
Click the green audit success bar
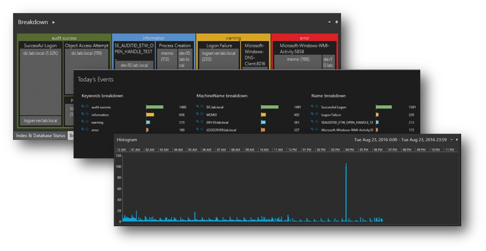click(155, 107)
